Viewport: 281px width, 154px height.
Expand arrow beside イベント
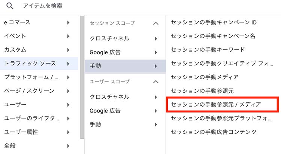(x=68, y=36)
